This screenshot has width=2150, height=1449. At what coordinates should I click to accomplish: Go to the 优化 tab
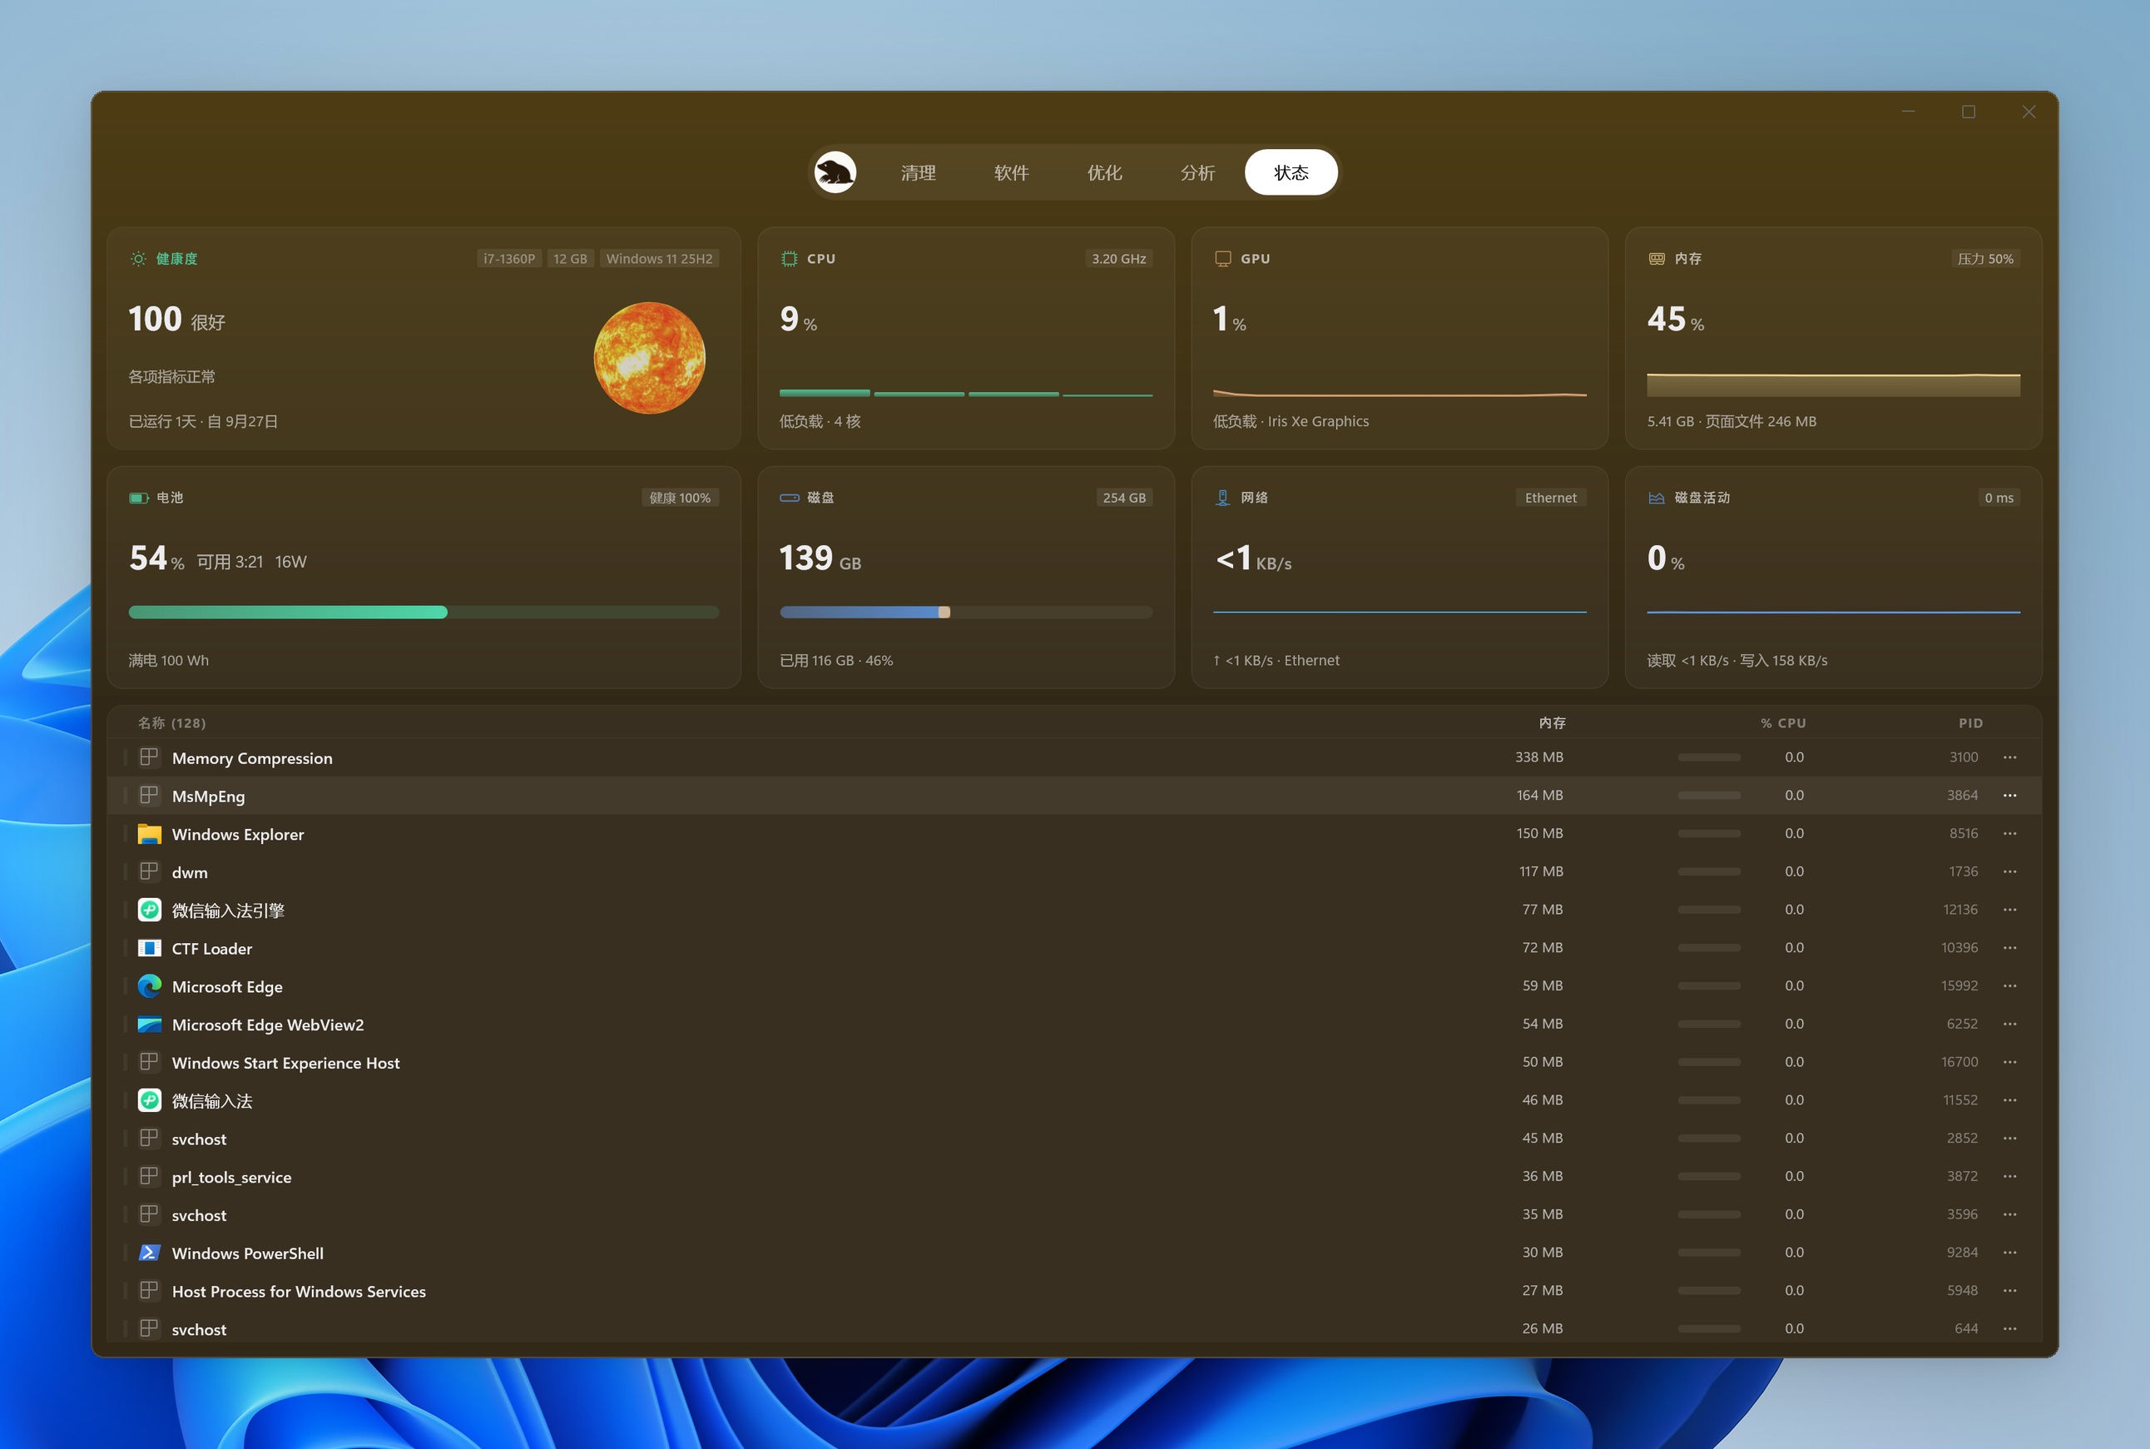click(1105, 173)
